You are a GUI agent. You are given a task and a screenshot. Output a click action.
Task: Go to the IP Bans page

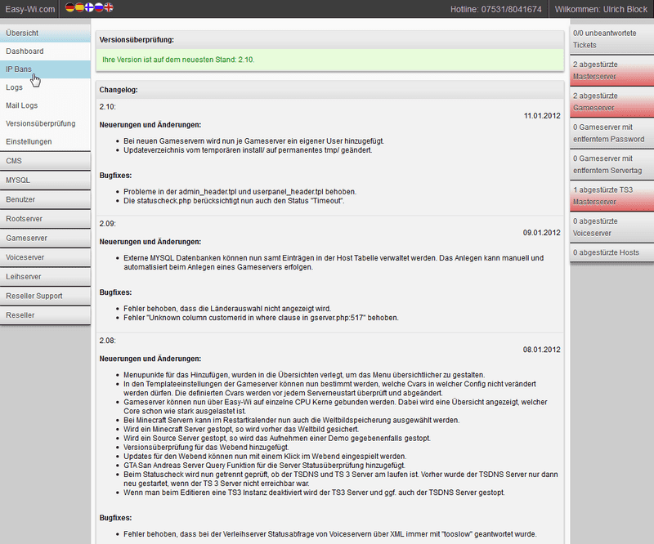click(45, 69)
